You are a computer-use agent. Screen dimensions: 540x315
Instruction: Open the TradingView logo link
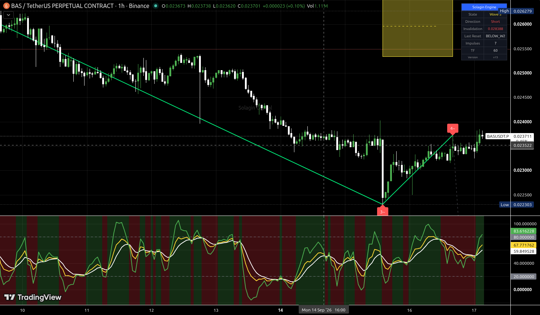(x=33, y=297)
